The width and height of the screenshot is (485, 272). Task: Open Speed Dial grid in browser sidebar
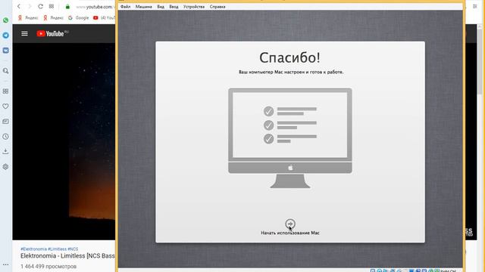point(5,91)
